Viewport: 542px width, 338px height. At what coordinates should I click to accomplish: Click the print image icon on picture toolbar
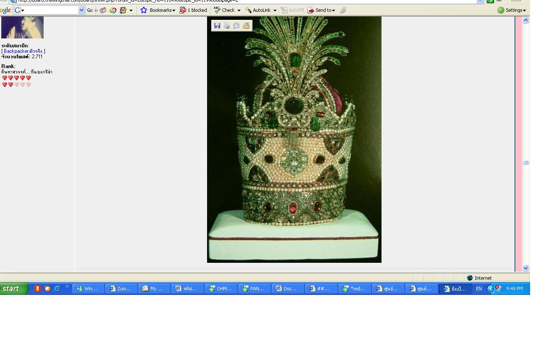227,26
